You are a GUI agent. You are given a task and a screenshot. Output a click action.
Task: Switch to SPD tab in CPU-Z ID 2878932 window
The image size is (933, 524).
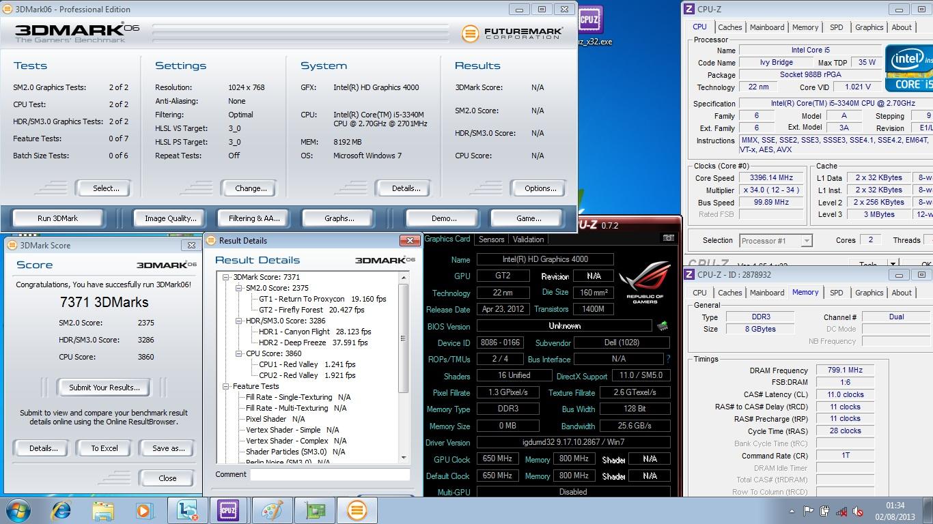click(836, 293)
